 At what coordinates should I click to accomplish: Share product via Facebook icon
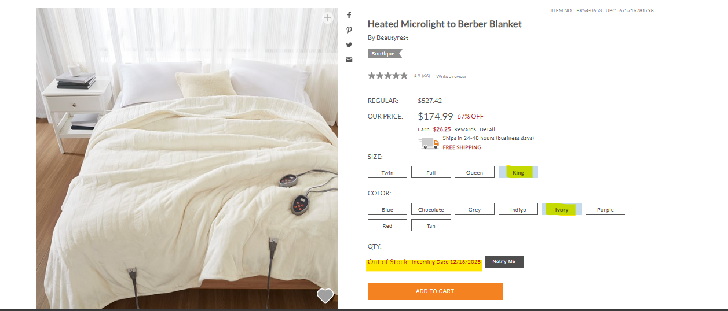tap(349, 16)
